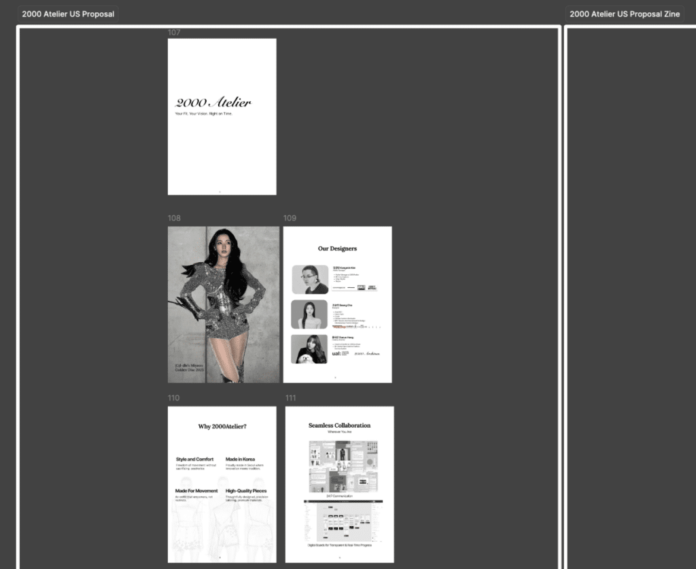Select the designer portrait with glasses
Screen dimensions: 696x569
(310, 279)
